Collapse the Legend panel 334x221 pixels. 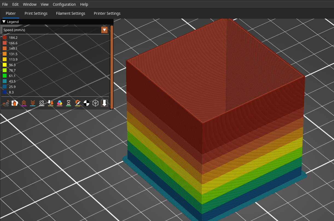click(x=4, y=22)
